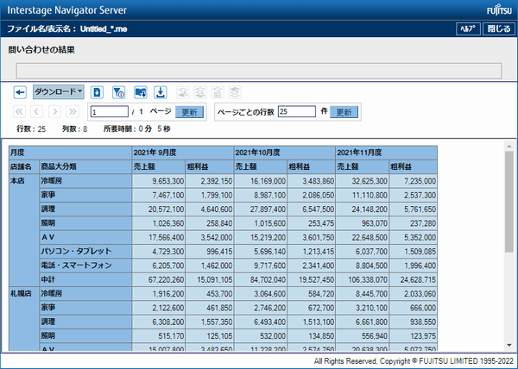Click the cell value 24,628,715

pyautogui.click(x=413, y=279)
